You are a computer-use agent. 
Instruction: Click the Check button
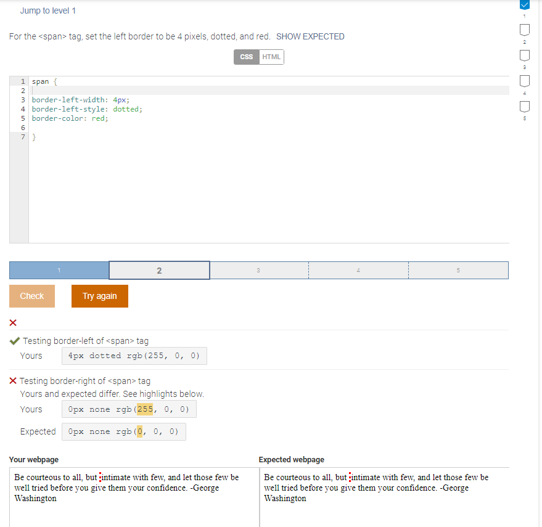click(32, 296)
